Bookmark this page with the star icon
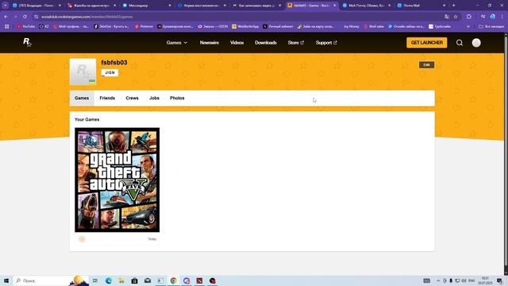The height and width of the screenshot is (286, 508). 456,17
